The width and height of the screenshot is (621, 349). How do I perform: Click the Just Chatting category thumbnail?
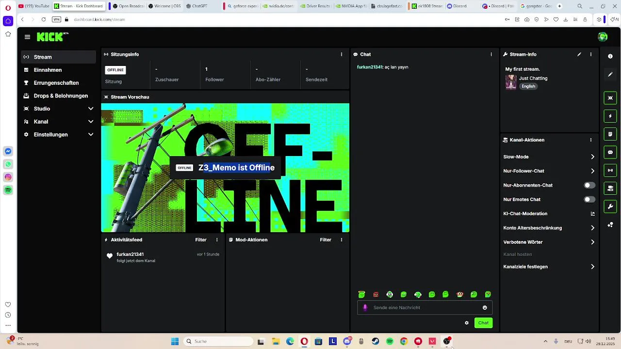[511, 82]
